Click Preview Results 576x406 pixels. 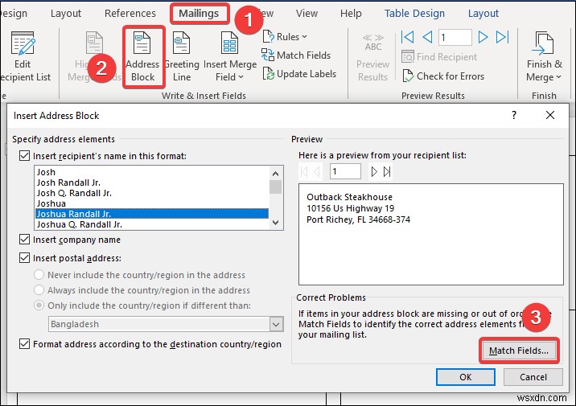372,57
